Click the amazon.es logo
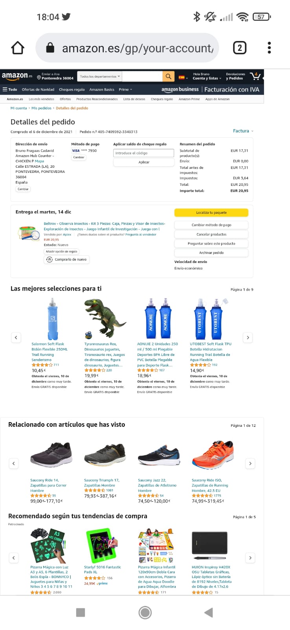This screenshot has height=630, width=290. pos(17,76)
